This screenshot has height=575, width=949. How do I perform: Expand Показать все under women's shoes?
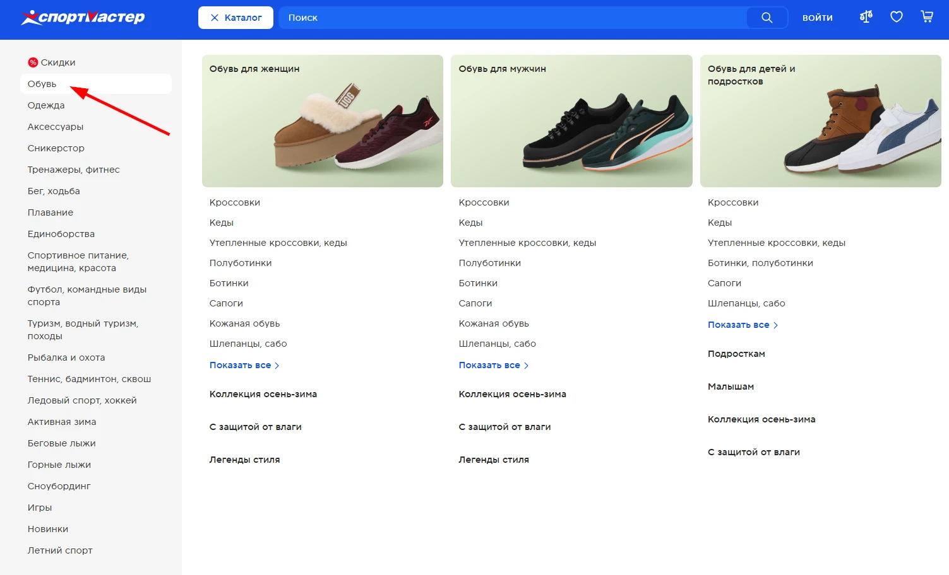(244, 365)
